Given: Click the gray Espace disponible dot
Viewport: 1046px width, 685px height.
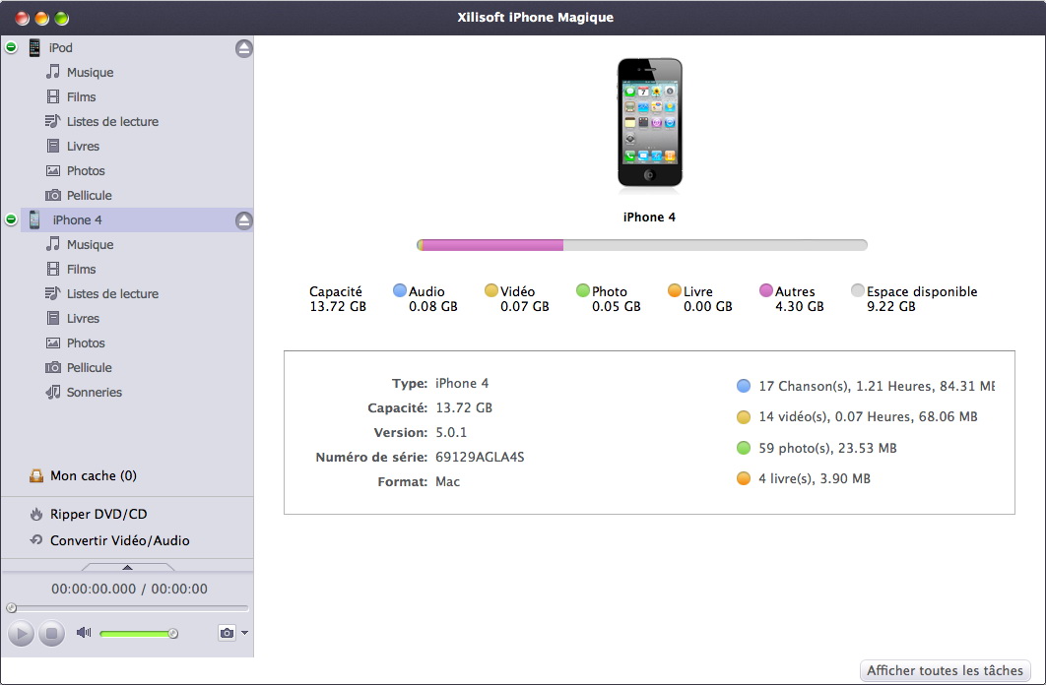Looking at the screenshot, I should tap(858, 290).
